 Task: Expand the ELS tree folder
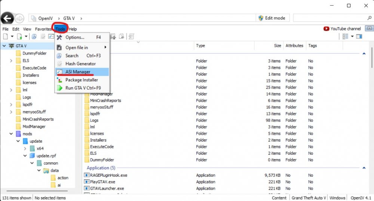point(11,61)
